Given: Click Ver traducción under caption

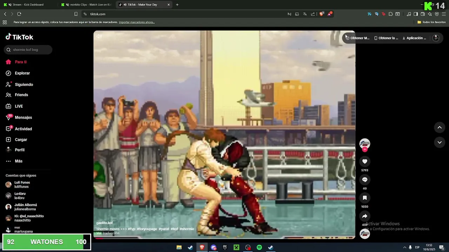Looking at the screenshot, I should pyautogui.click(x=108, y=233).
